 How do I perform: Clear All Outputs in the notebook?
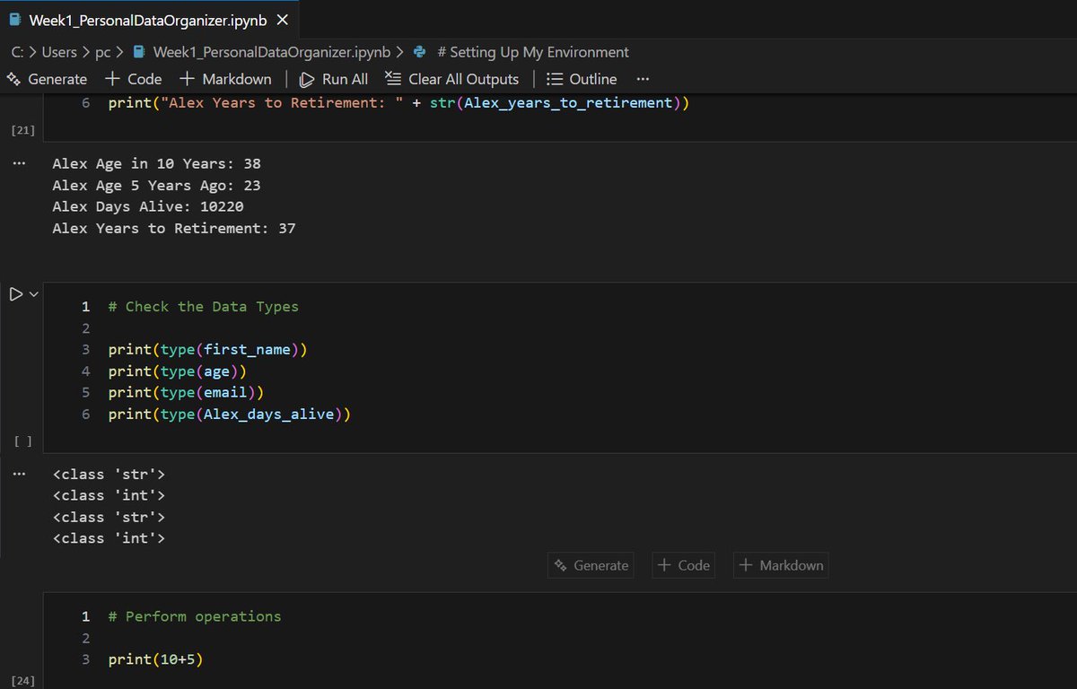451,79
